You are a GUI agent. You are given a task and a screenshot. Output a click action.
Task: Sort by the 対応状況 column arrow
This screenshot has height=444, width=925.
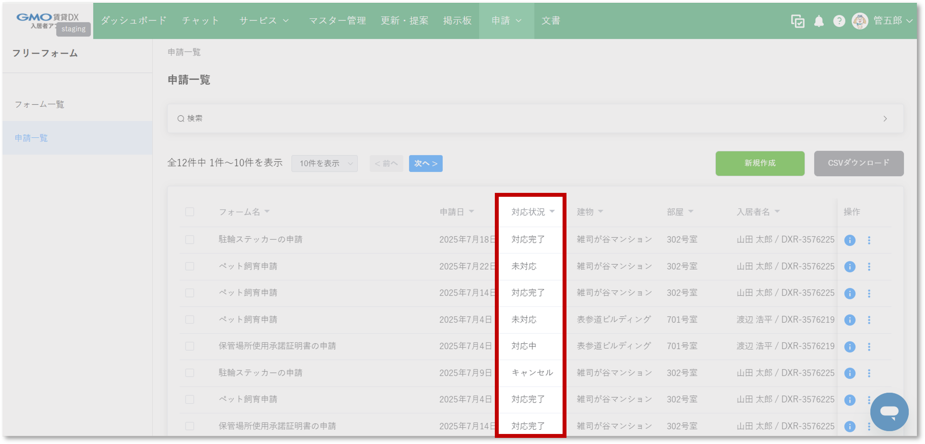point(553,212)
